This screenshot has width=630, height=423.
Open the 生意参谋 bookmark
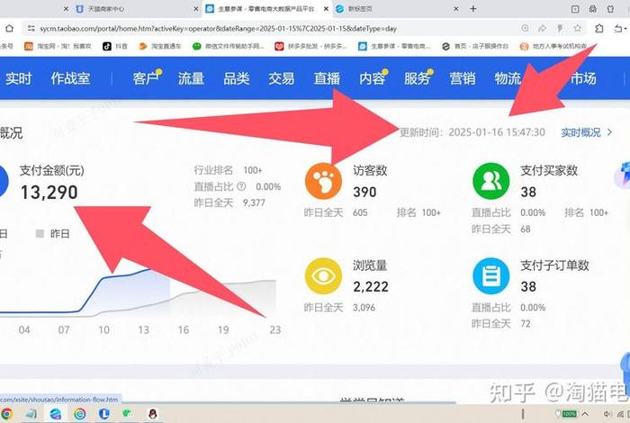394,47
